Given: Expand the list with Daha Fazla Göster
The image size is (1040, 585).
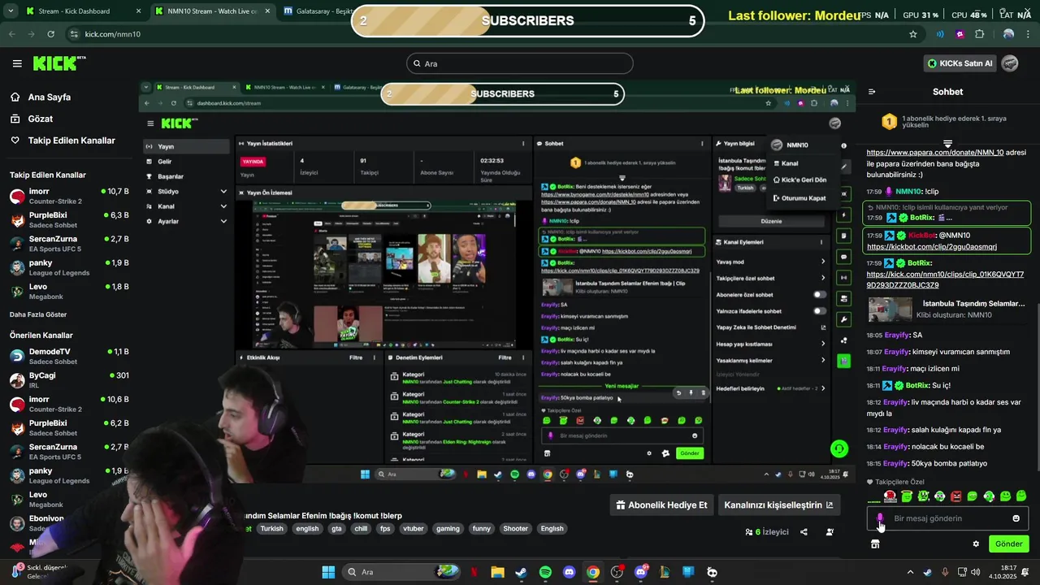Looking at the screenshot, I should [38, 314].
